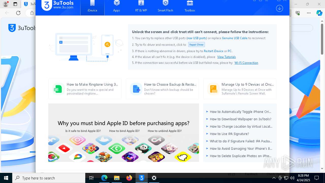Image resolution: width=325 pixels, height=183 pixels.
Task: Open the Apple ID binding banner
Action: coord(124,133)
